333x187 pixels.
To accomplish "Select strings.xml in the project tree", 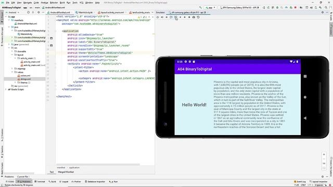I will [25, 79].
